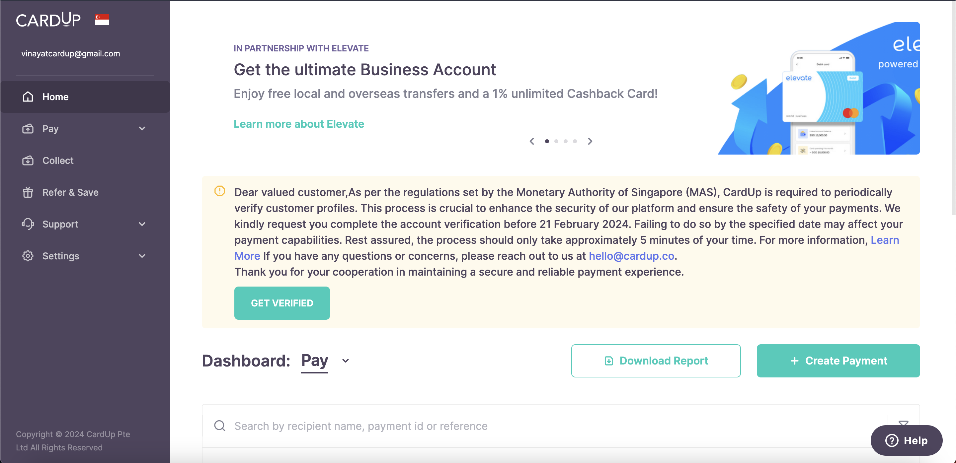The image size is (956, 463).
Task: Click the search magnifier icon
Action: tap(220, 426)
